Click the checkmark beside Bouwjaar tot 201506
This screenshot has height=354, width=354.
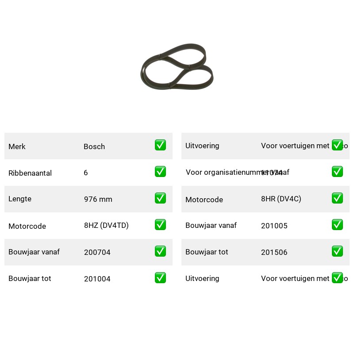(337, 251)
